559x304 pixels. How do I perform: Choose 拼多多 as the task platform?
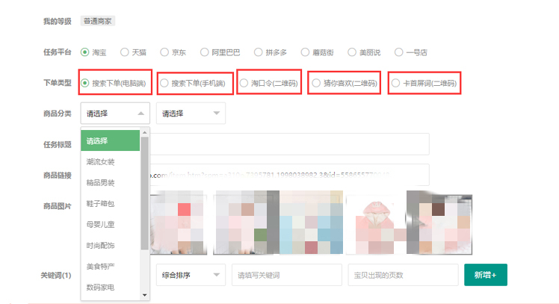coord(258,53)
